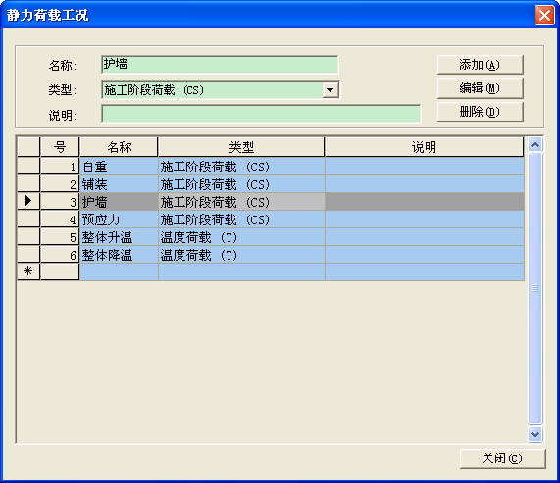
Task: Open the 类型 dropdown arrow
Action: point(331,90)
